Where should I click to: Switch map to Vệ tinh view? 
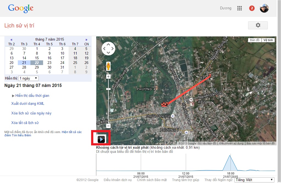(x=268, y=40)
